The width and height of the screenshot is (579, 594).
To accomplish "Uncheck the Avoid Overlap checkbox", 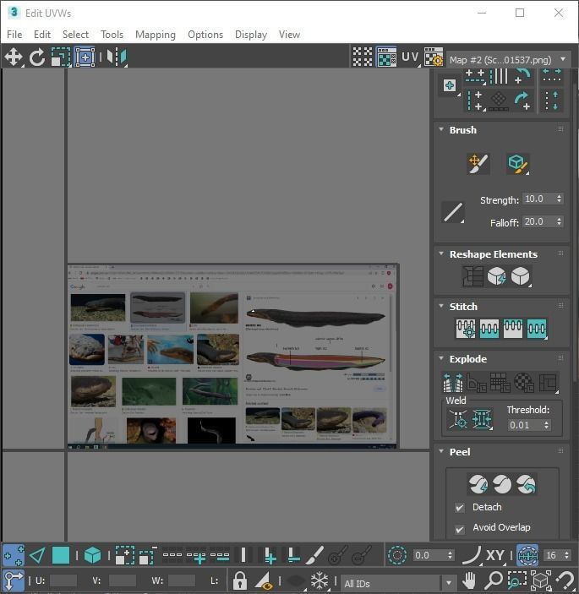I will (460, 529).
